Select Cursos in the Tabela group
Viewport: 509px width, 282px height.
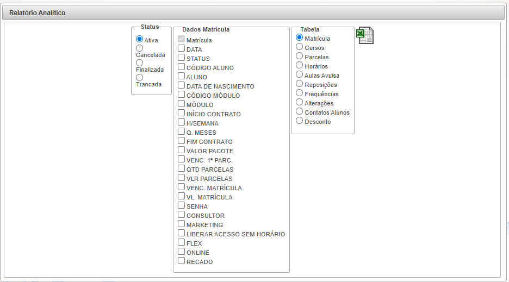(x=299, y=47)
